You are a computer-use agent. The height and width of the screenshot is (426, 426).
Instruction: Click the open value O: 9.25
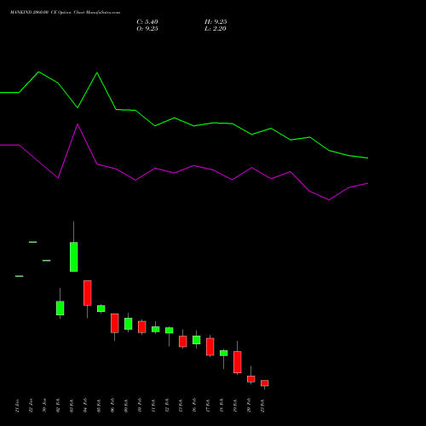point(147,29)
